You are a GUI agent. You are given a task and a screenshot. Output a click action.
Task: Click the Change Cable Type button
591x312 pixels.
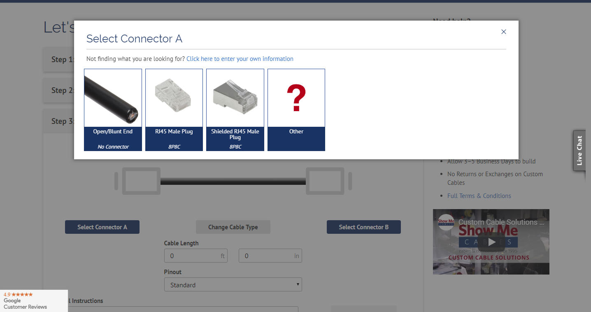click(x=233, y=227)
